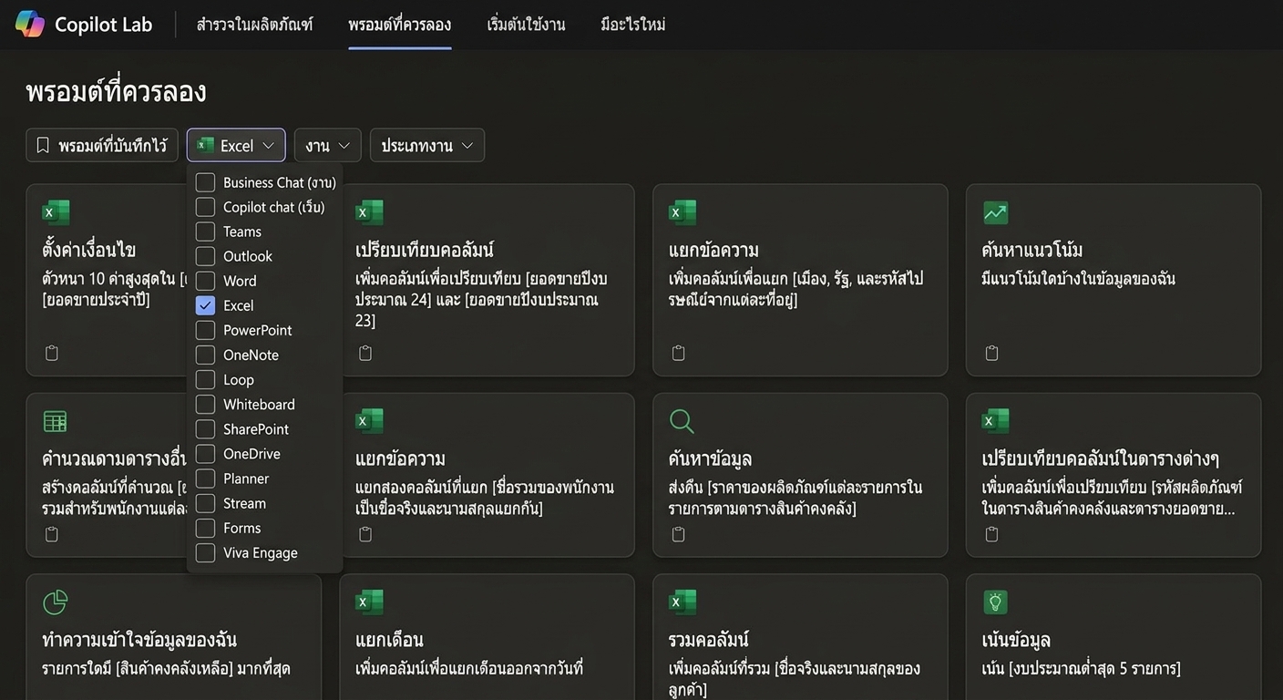Copy prompt from second-row แยกข้อความ card
The image size is (1283, 700).
pyautogui.click(x=365, y=534)
